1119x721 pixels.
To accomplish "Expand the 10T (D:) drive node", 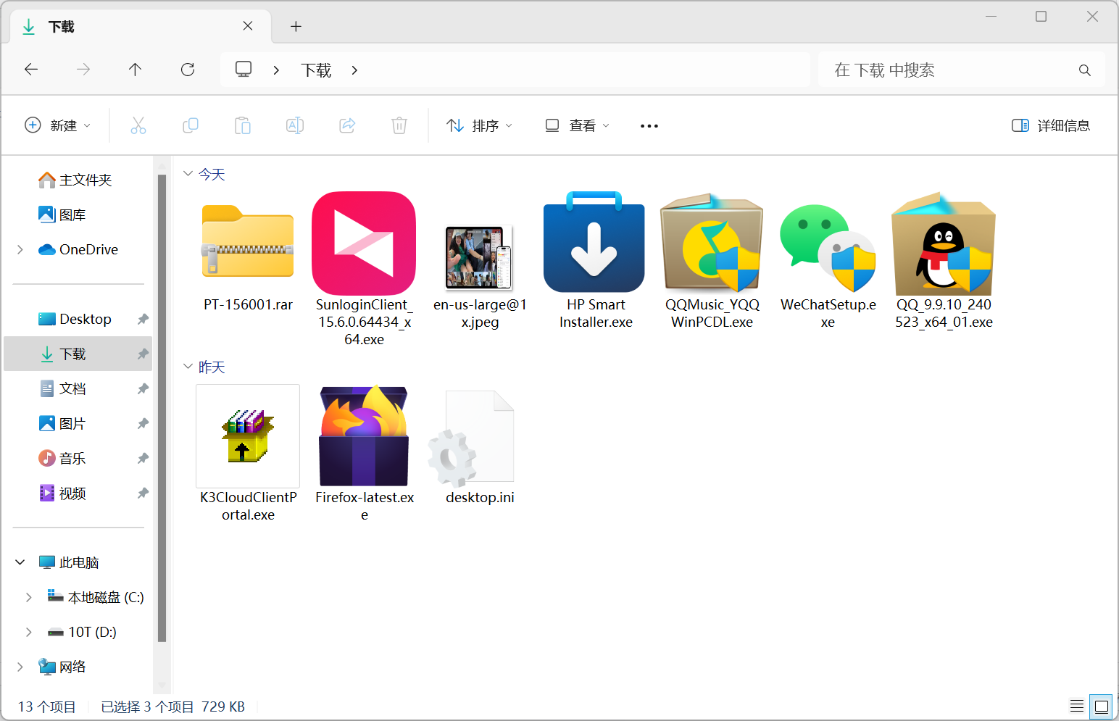I will 29,632.
